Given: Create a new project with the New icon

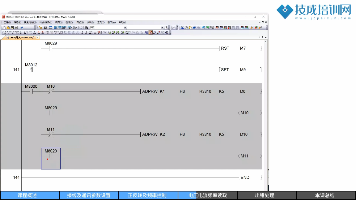Looking at the screenshot, I should pos(4,27).
